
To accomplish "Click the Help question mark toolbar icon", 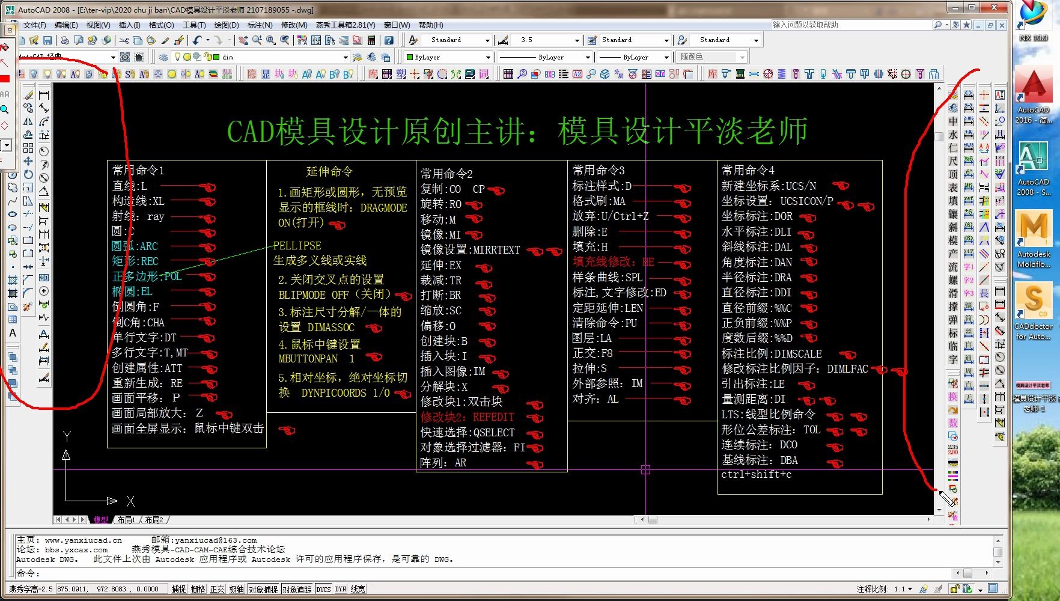I will (388, 40).
